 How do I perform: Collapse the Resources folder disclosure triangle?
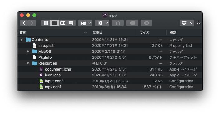(28, 63)
